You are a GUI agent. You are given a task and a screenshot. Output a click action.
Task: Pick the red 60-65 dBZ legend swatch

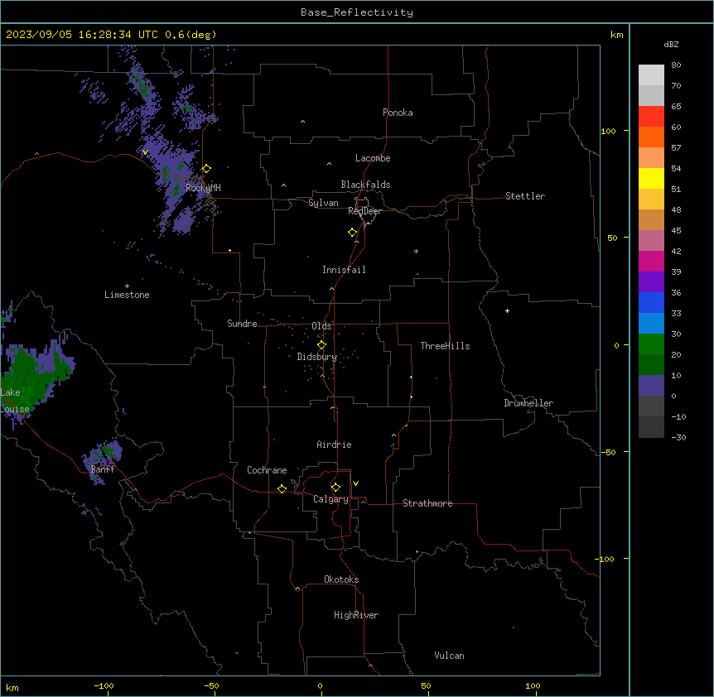click(x=651, y=116)
